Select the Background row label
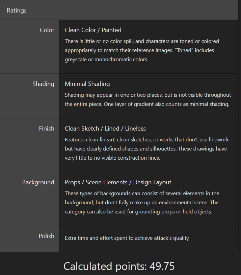The width and height of the screenshot is (241, 275). [38, 182]
